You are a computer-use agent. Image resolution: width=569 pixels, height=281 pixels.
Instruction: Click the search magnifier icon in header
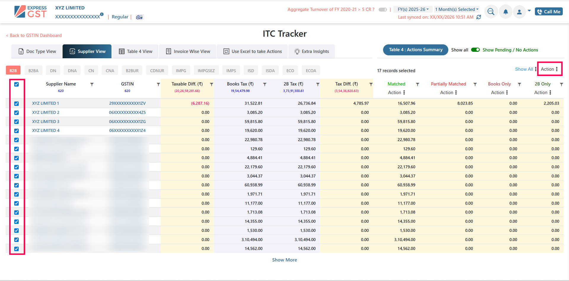click(491, 12)
